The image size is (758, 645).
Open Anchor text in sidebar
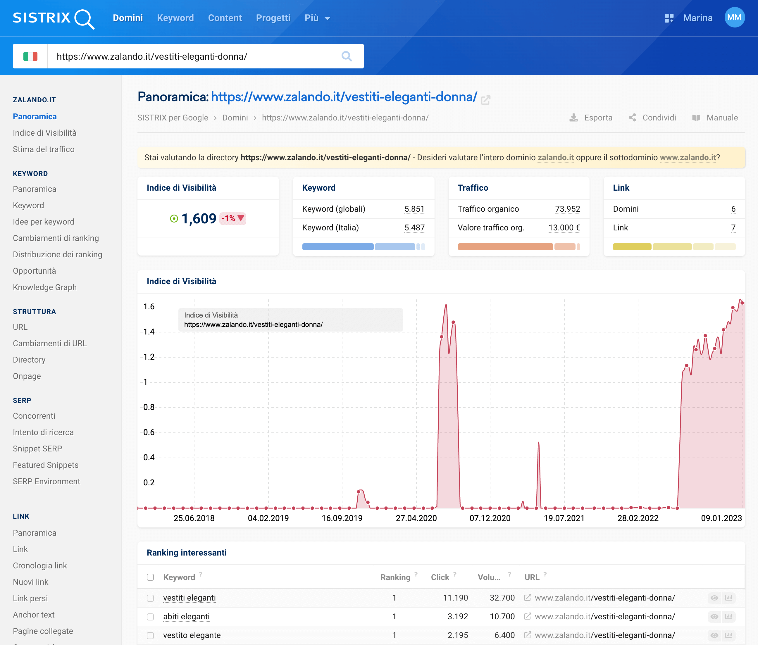pyautogui.click(x=34, y=615)
